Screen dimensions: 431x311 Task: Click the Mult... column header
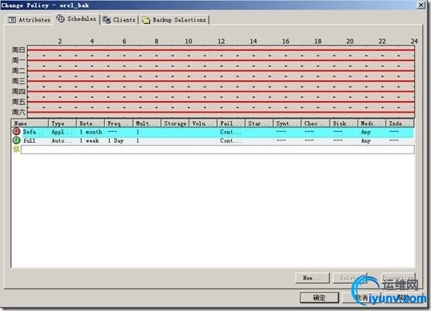147,123
